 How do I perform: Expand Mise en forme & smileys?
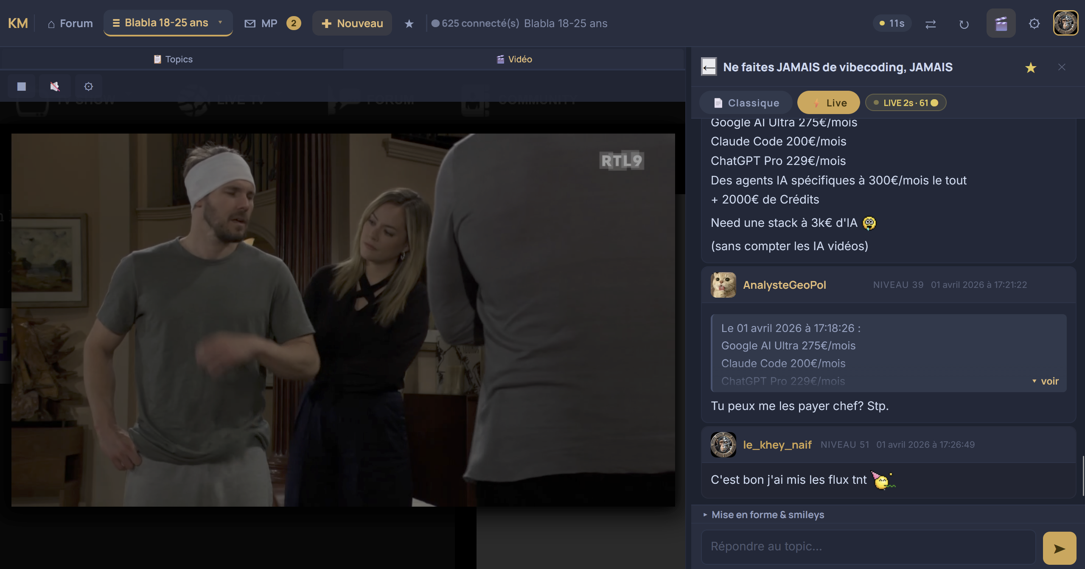pyautogui.click(x=767, y=515)
